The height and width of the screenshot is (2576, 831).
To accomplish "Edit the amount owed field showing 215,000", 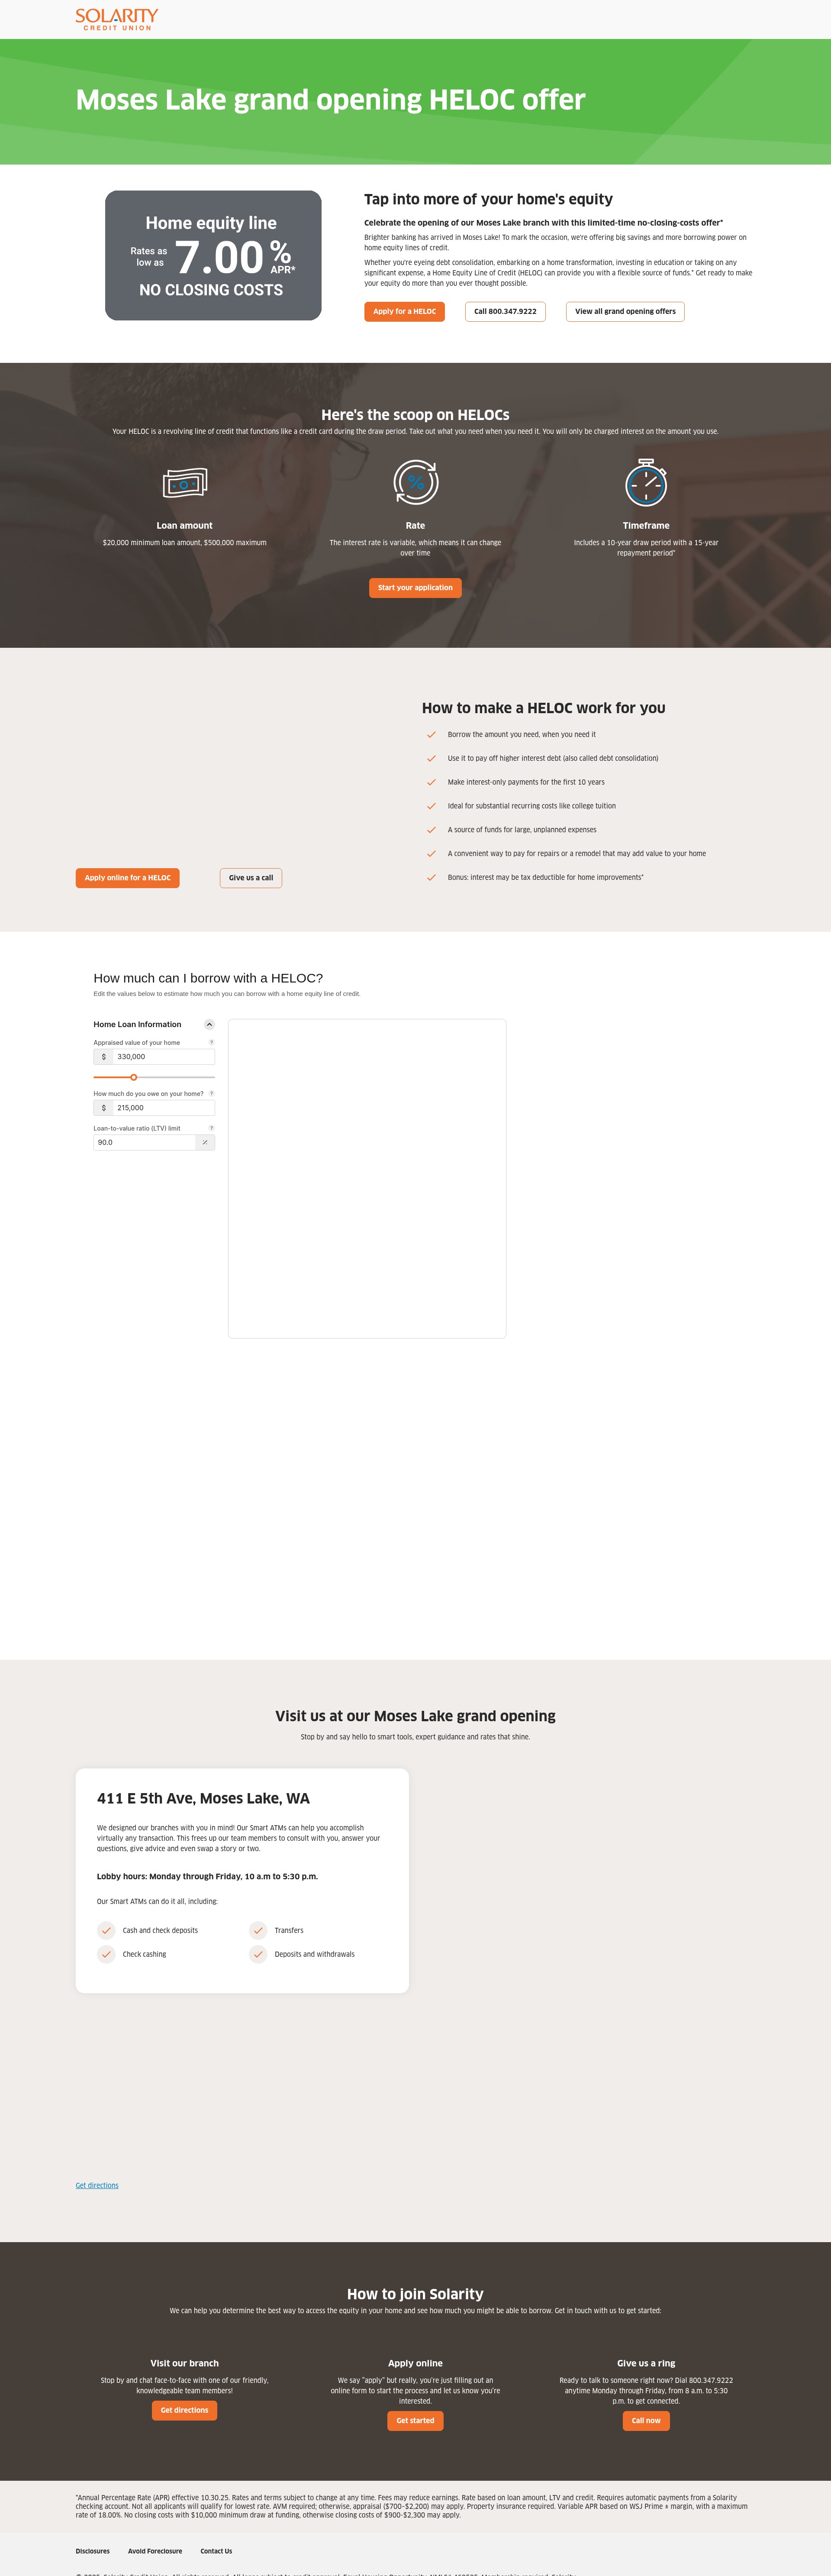I will coord(163,1108).
